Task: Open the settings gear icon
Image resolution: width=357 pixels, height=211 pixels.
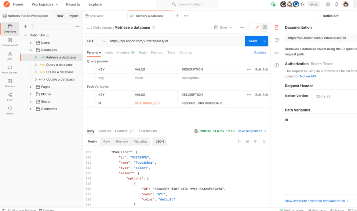Action: coord(328,4)
